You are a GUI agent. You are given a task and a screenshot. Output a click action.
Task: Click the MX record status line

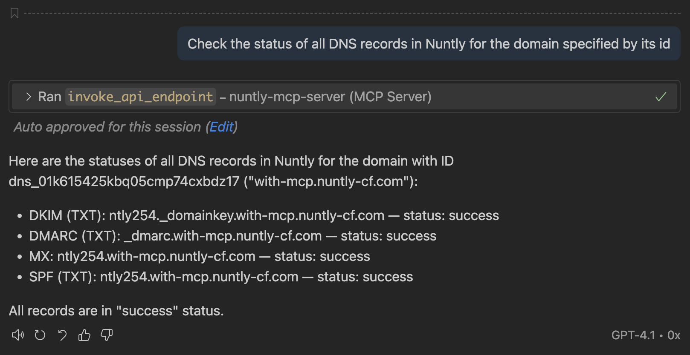tap(199, 256)
